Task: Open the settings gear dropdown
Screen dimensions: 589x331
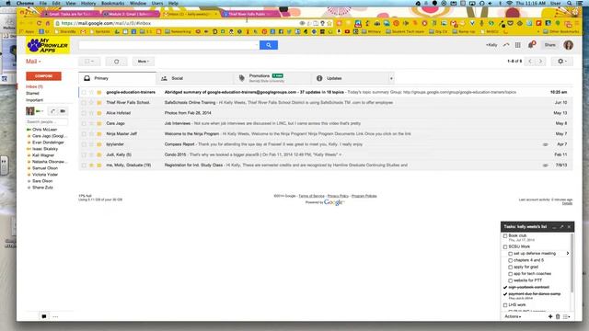Action: (562, 62)
